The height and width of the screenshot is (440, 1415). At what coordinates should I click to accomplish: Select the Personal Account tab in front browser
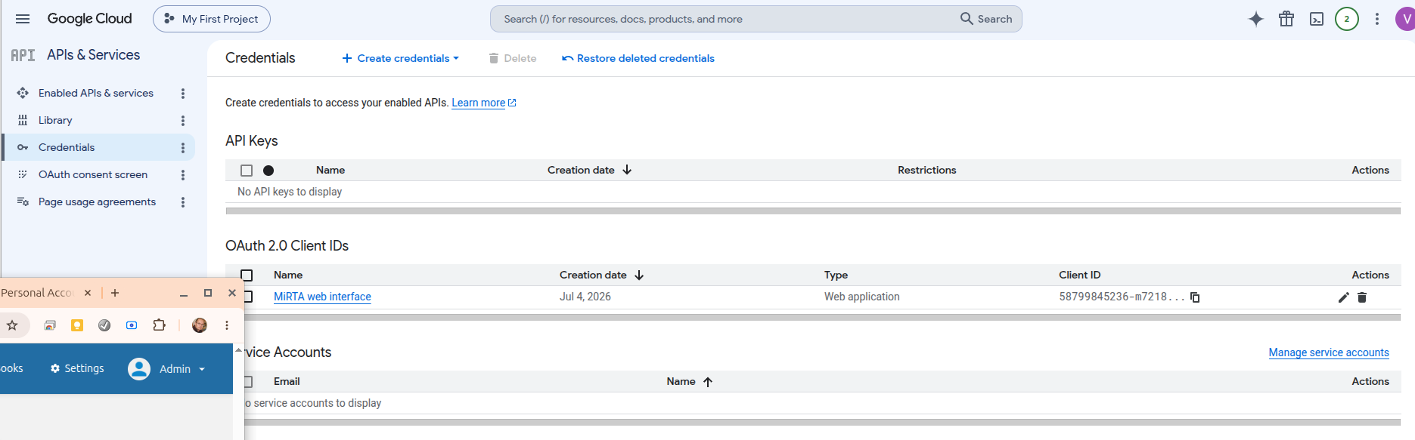click(x=38, y=293)
